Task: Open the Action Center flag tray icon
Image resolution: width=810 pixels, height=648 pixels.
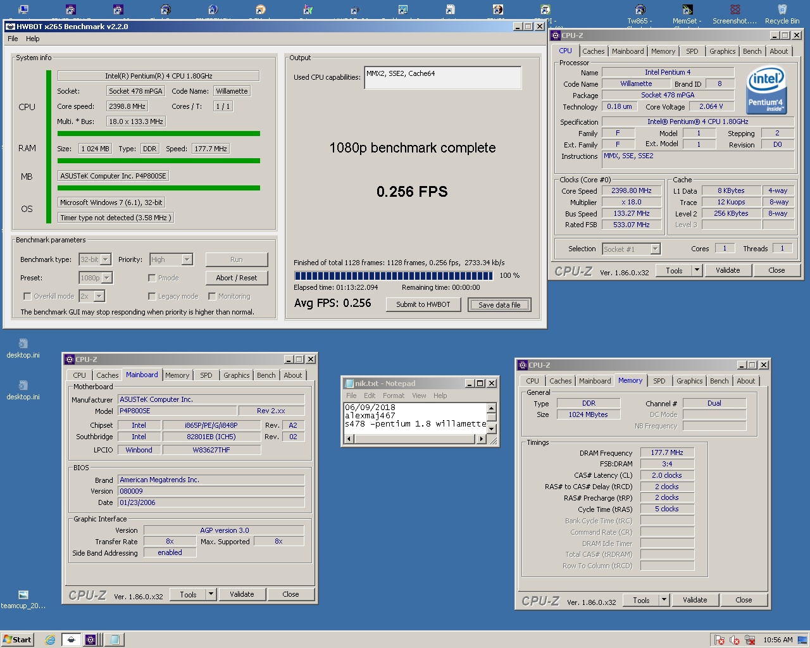Action: pos(719,640)
